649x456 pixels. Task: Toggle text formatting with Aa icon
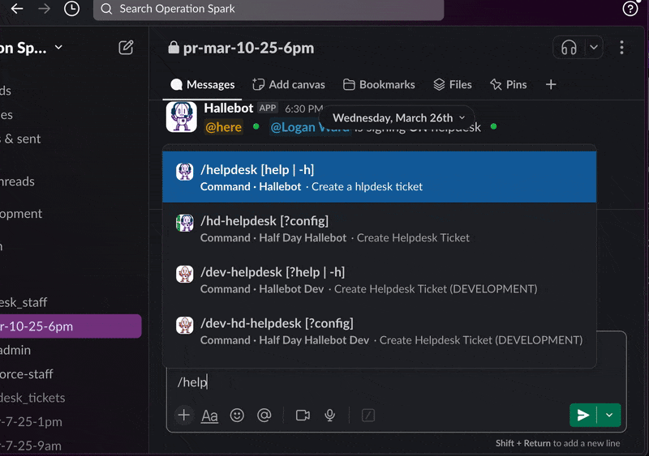(x=209, y=415)
